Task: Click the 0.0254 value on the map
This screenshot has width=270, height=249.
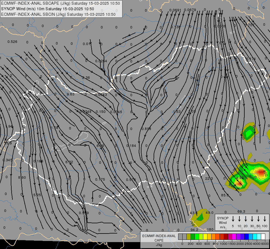Action: coord(101,61)
